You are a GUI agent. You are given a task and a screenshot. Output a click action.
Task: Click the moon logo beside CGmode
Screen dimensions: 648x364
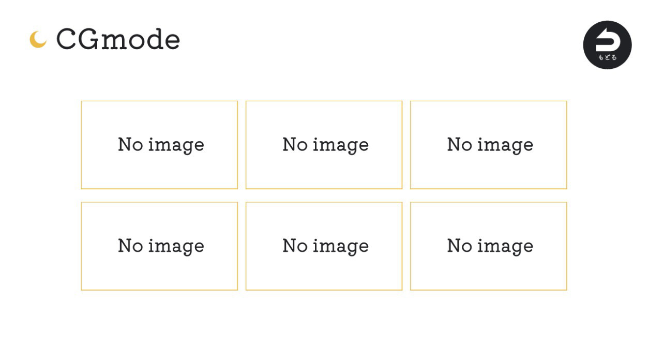(37, 40)
